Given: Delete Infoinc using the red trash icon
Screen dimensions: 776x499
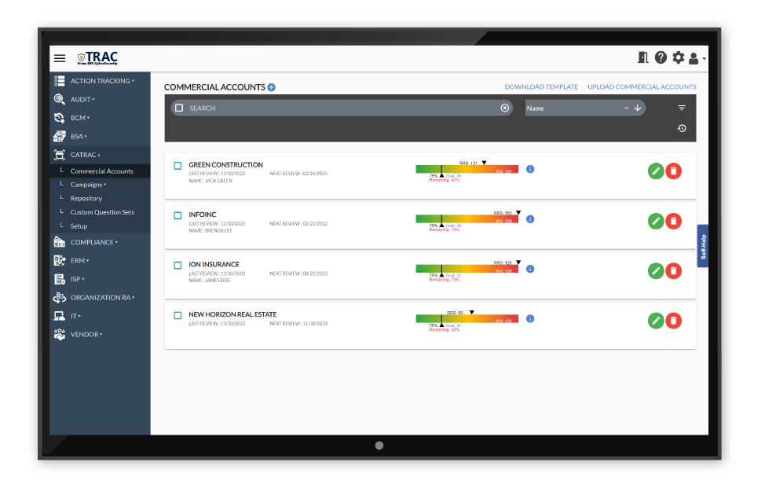Looking at the screenshot, I should point(673,221).
